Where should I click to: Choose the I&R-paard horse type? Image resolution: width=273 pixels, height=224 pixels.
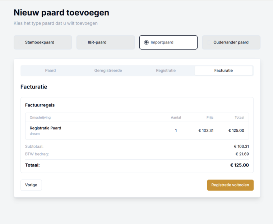[x=106, y=42]
